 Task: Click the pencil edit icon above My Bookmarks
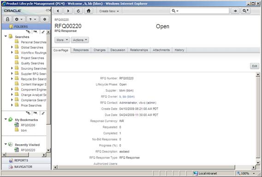43,113
